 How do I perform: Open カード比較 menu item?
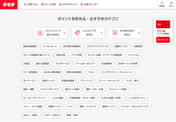click(x=48, y=4)
